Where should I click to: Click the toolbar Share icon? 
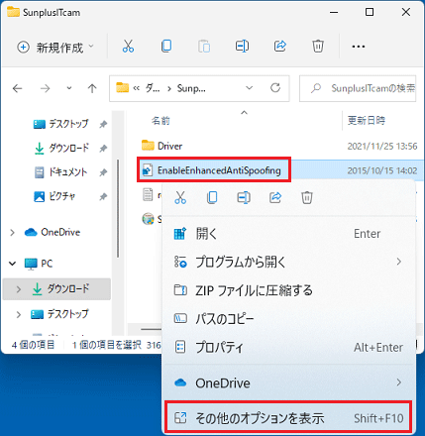coord(280,47)
